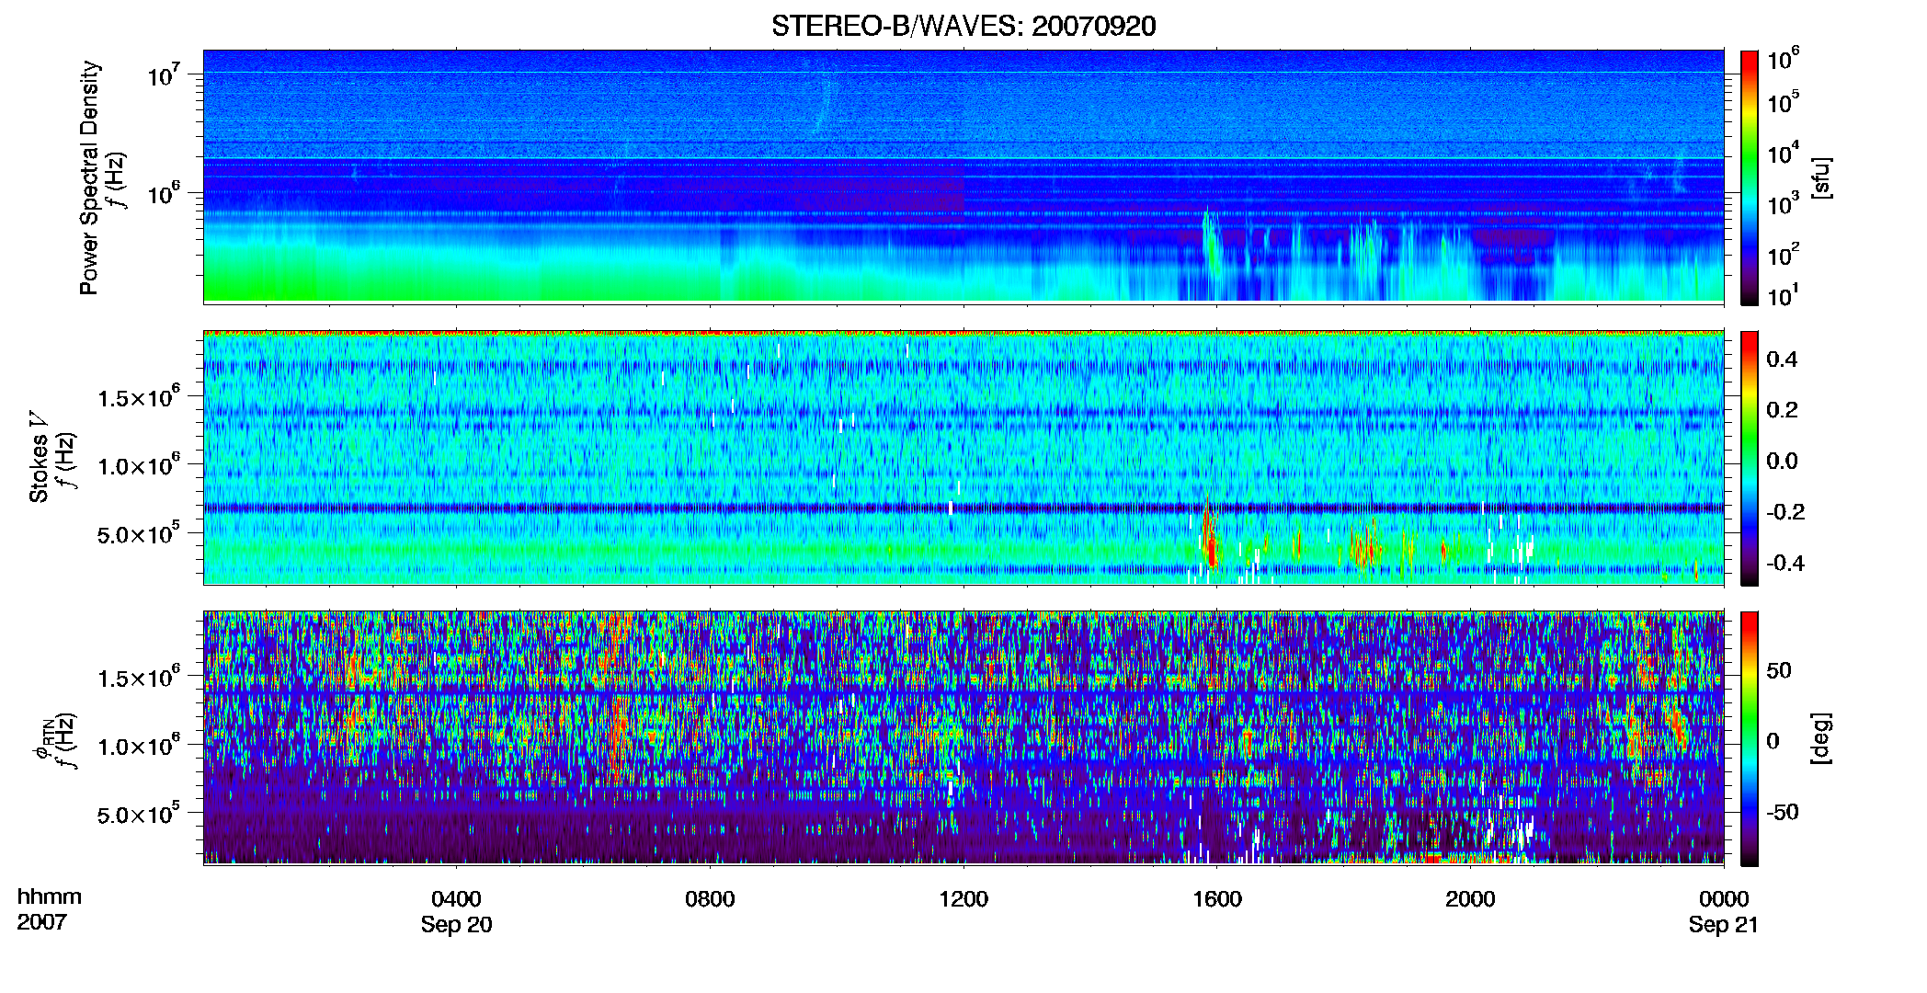Select the -0.2 label on the Stokes color bar
The image size is (1927, 993).
tap(1784, 512)
